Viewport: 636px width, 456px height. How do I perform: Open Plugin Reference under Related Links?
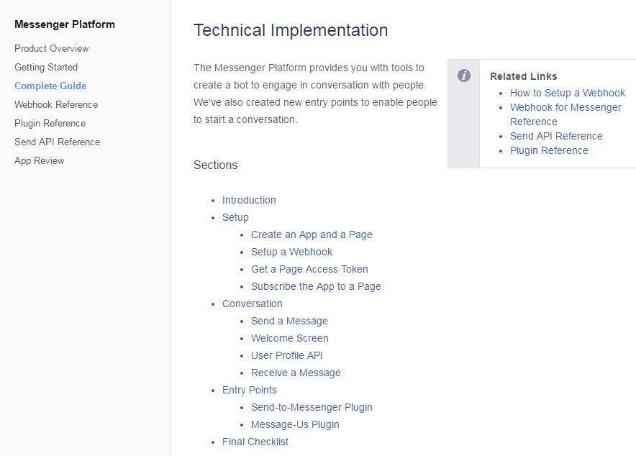pyautogui.click(x=549, y=150)
